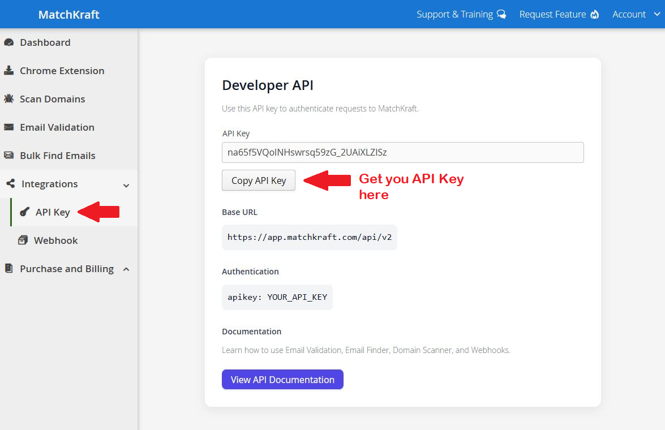This screenshot has width=665, height=430.
Task: Click the Developer API heading
Action: click(x=268, y=85)
